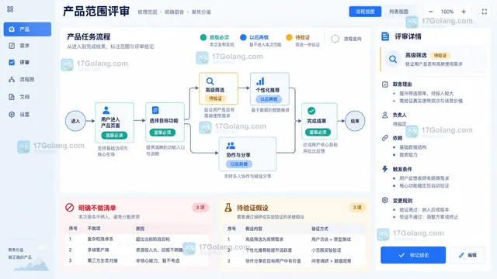Select the 多端客户端 row
This screenshot has height=279, width=497.
[x=137, y=250]
